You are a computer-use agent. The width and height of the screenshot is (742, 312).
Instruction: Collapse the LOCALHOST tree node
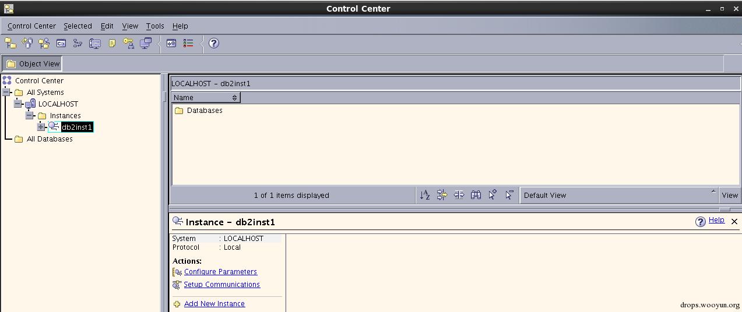pyautogui.click(x=17, y=104)
